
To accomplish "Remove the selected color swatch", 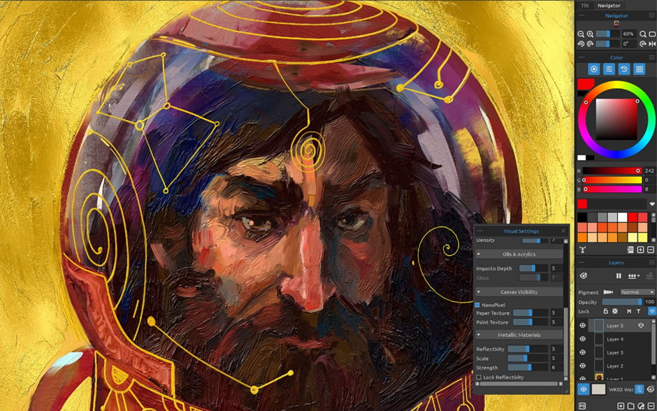I will tap(651, 250).
